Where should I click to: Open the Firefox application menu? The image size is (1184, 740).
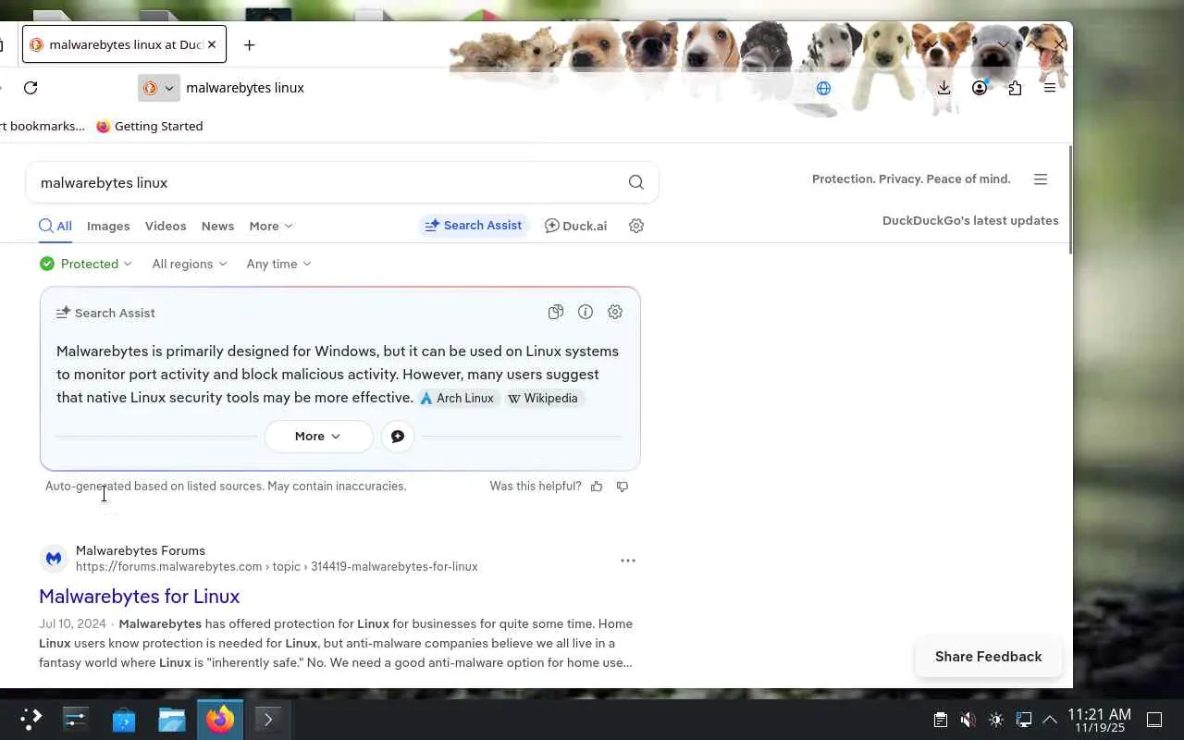pos(1050,88)
